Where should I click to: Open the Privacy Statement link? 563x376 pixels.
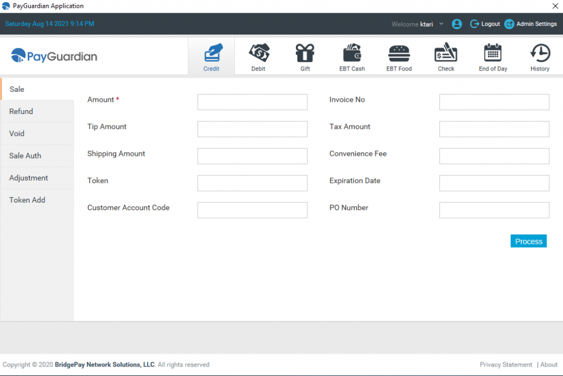click(x=506, y=364)
